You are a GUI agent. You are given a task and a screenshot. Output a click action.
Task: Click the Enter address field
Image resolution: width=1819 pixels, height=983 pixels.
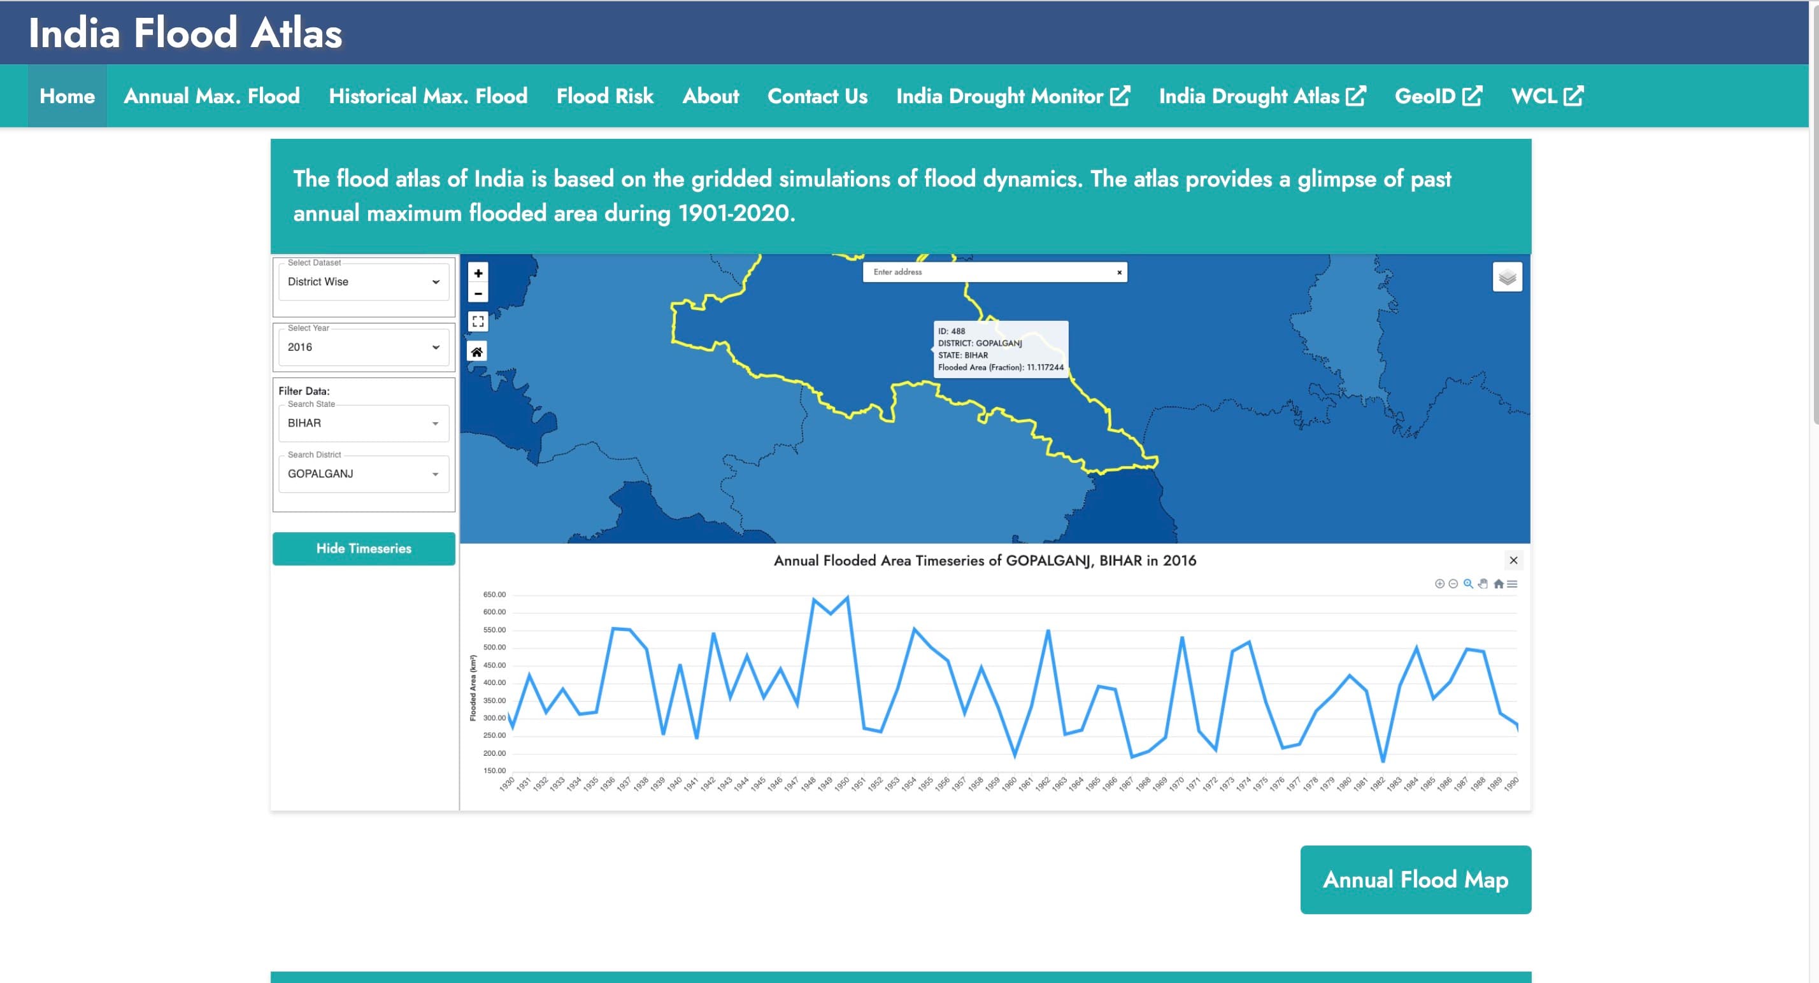click(988, 272)
